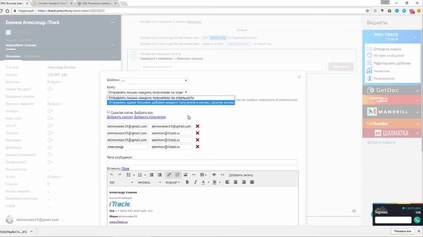Center align the text
The height and width of the screenshot is (237, 423).
[235, 182]
